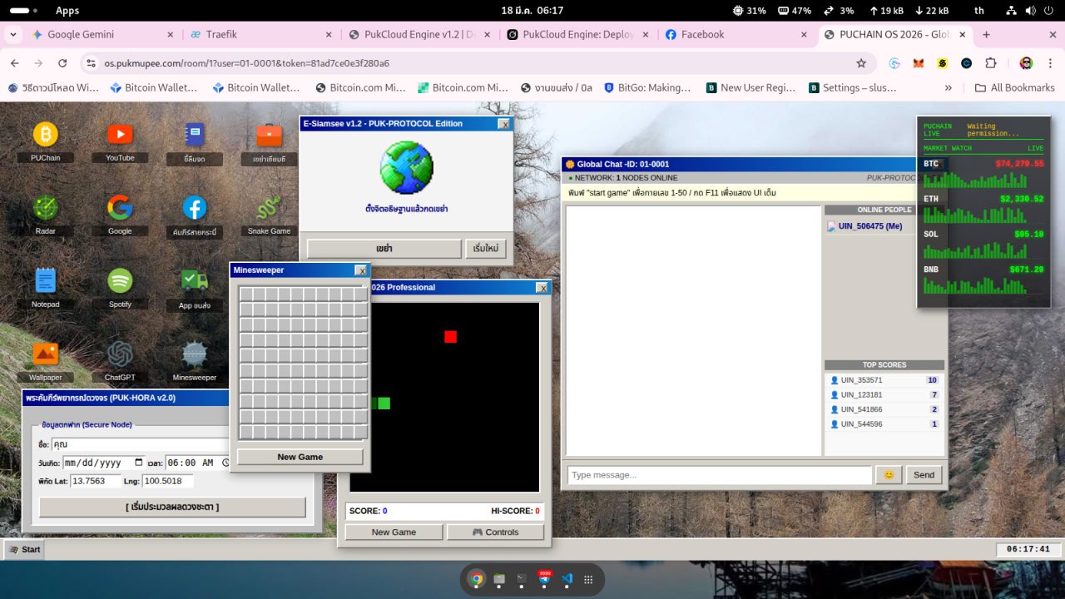Open the Wallpaper desktop icon
Viewport: 1065px width, 599px height.
click(45, 354)
